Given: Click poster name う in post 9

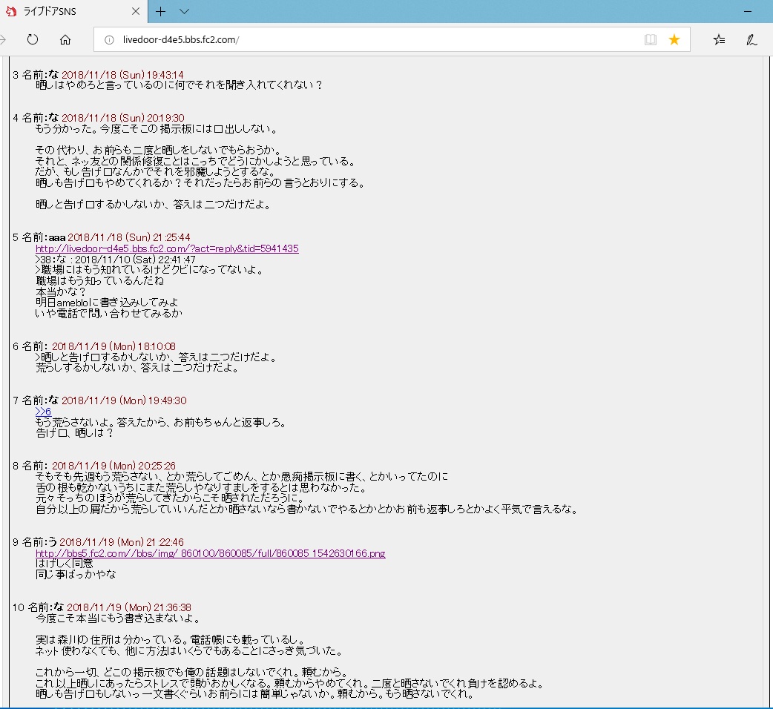Looking at the screenshot, I should tap(53, 542).
